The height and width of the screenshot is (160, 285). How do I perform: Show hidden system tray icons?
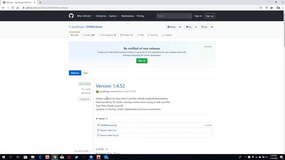tap(245, 157)
